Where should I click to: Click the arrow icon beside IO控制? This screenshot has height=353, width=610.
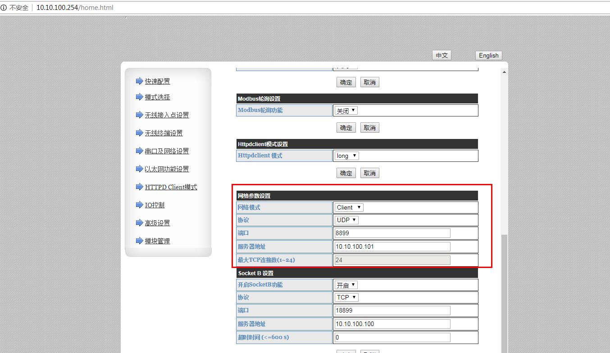click(x=139, y=205)
